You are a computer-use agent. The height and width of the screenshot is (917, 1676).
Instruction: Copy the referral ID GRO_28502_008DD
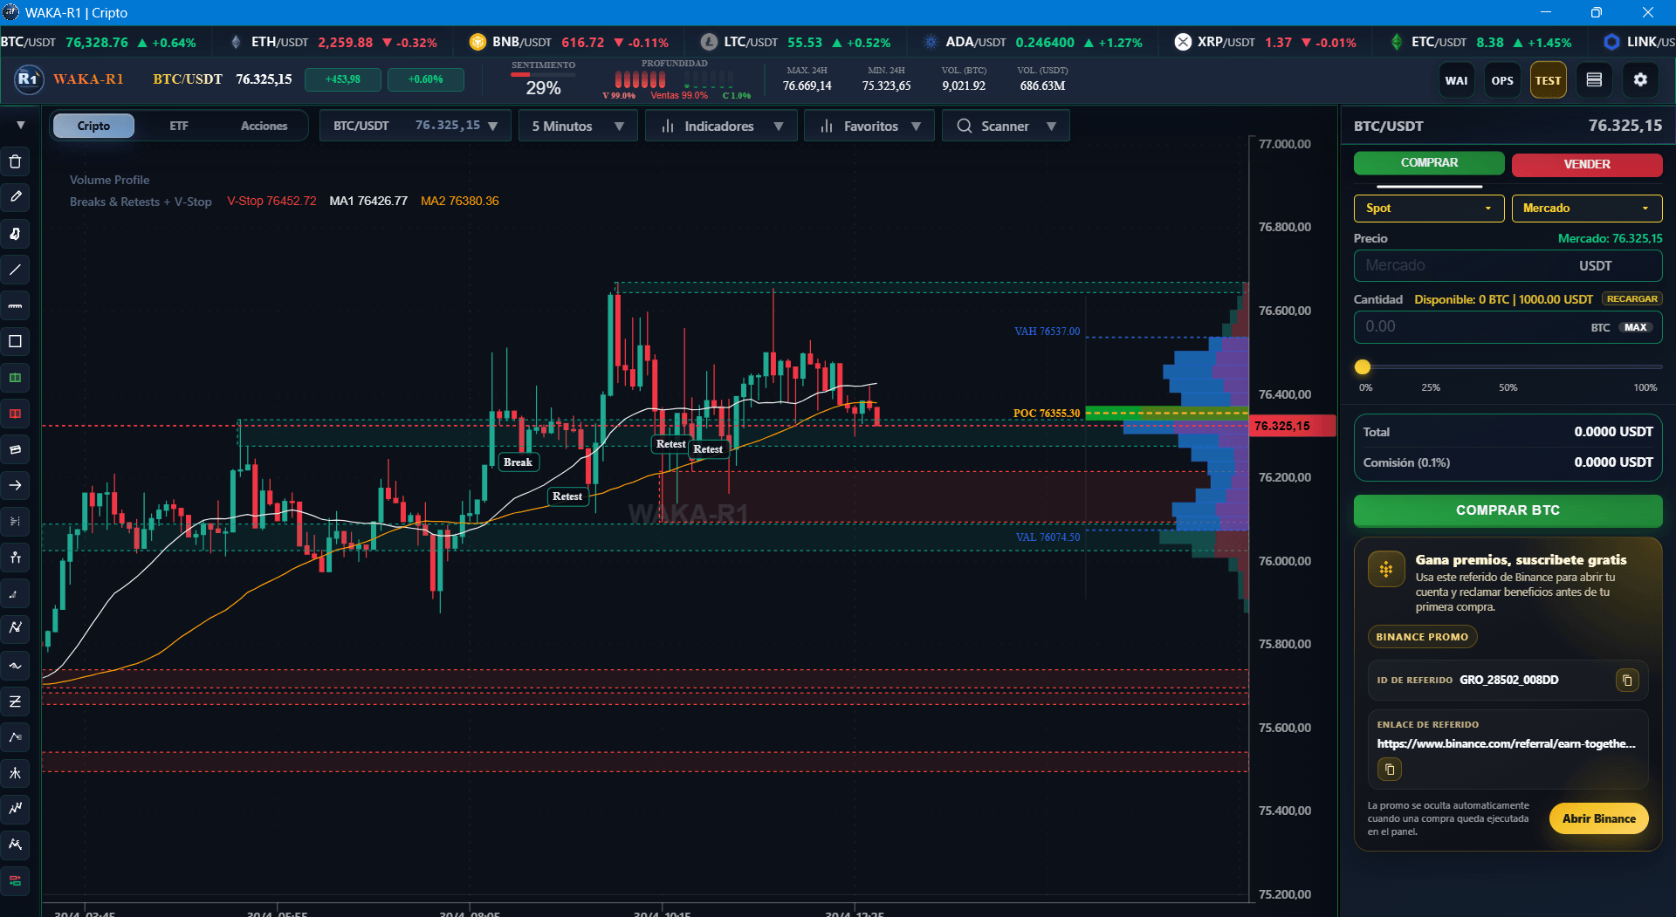(1627, 680)
